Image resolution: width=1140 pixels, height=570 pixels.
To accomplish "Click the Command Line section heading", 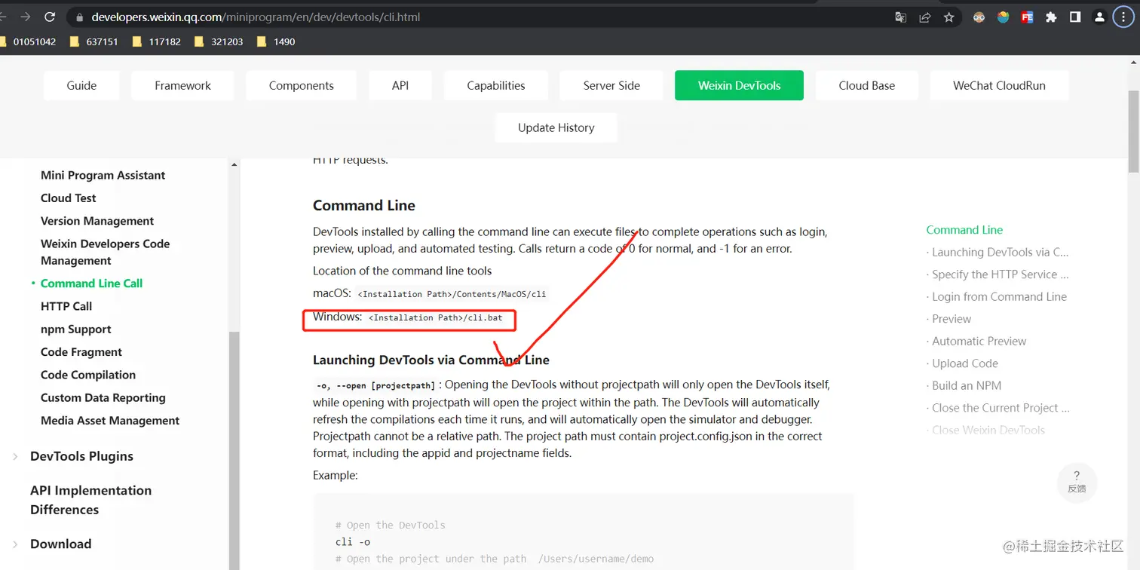I will coord(364,206).
